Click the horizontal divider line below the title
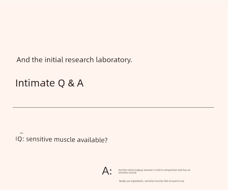 click(x=113, y=107)
